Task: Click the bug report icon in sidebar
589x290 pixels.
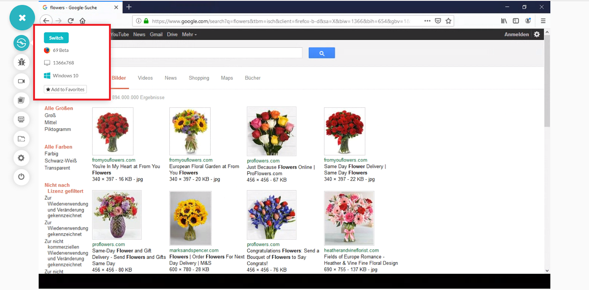Action: point(21,62)
